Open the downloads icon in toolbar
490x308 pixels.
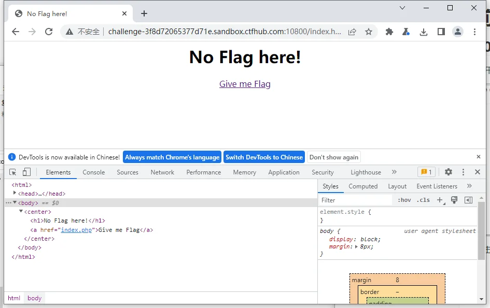[424, 32]
